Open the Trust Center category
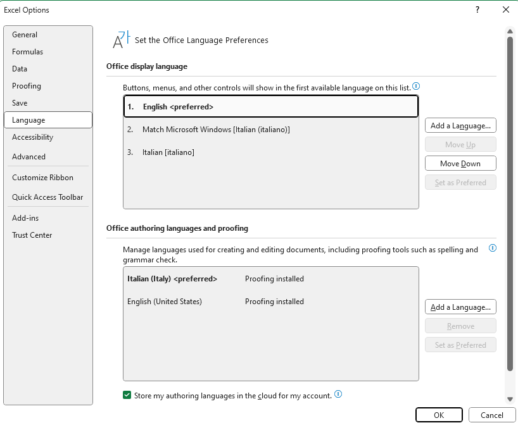 coord(48,235)
